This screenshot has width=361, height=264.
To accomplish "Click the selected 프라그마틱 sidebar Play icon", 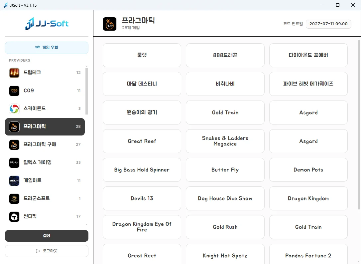I will coord(14,127).
